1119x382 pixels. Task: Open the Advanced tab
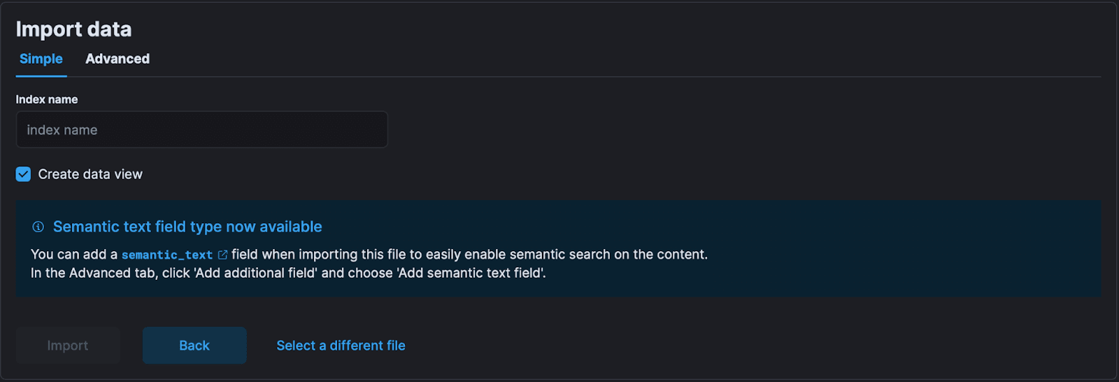click(x=117, y=59)
